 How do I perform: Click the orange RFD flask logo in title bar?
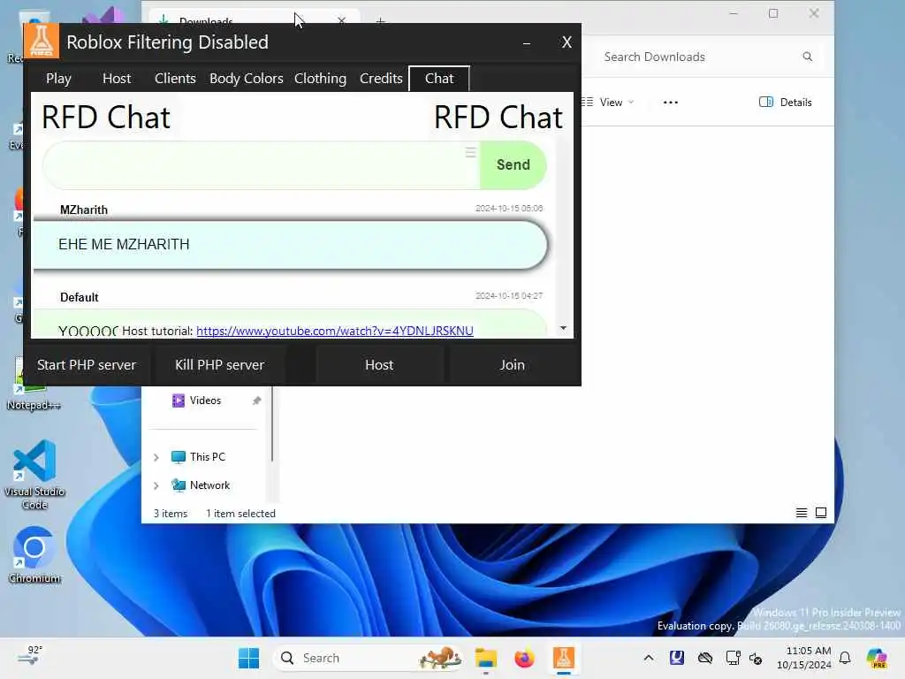coord(42,41)
